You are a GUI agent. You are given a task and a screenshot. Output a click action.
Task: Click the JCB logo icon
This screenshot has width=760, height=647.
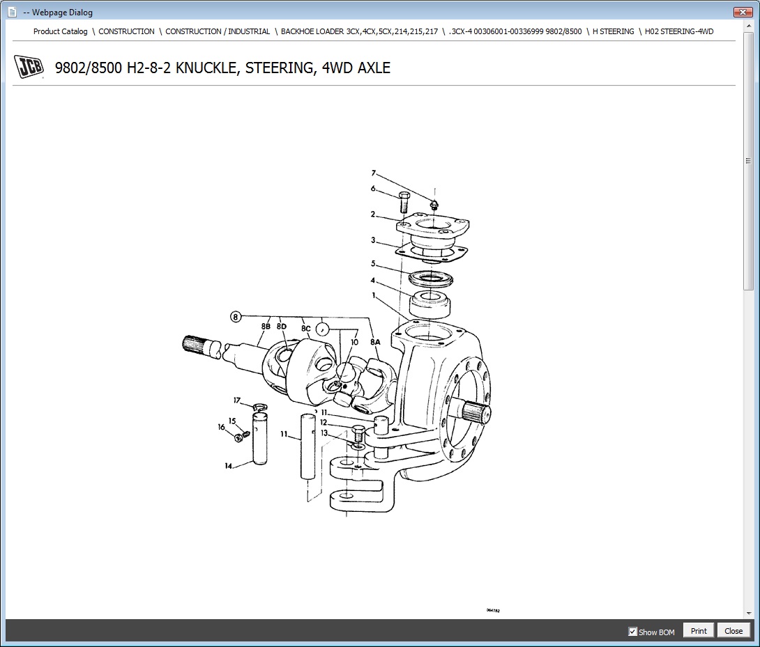tap(29, 67)
